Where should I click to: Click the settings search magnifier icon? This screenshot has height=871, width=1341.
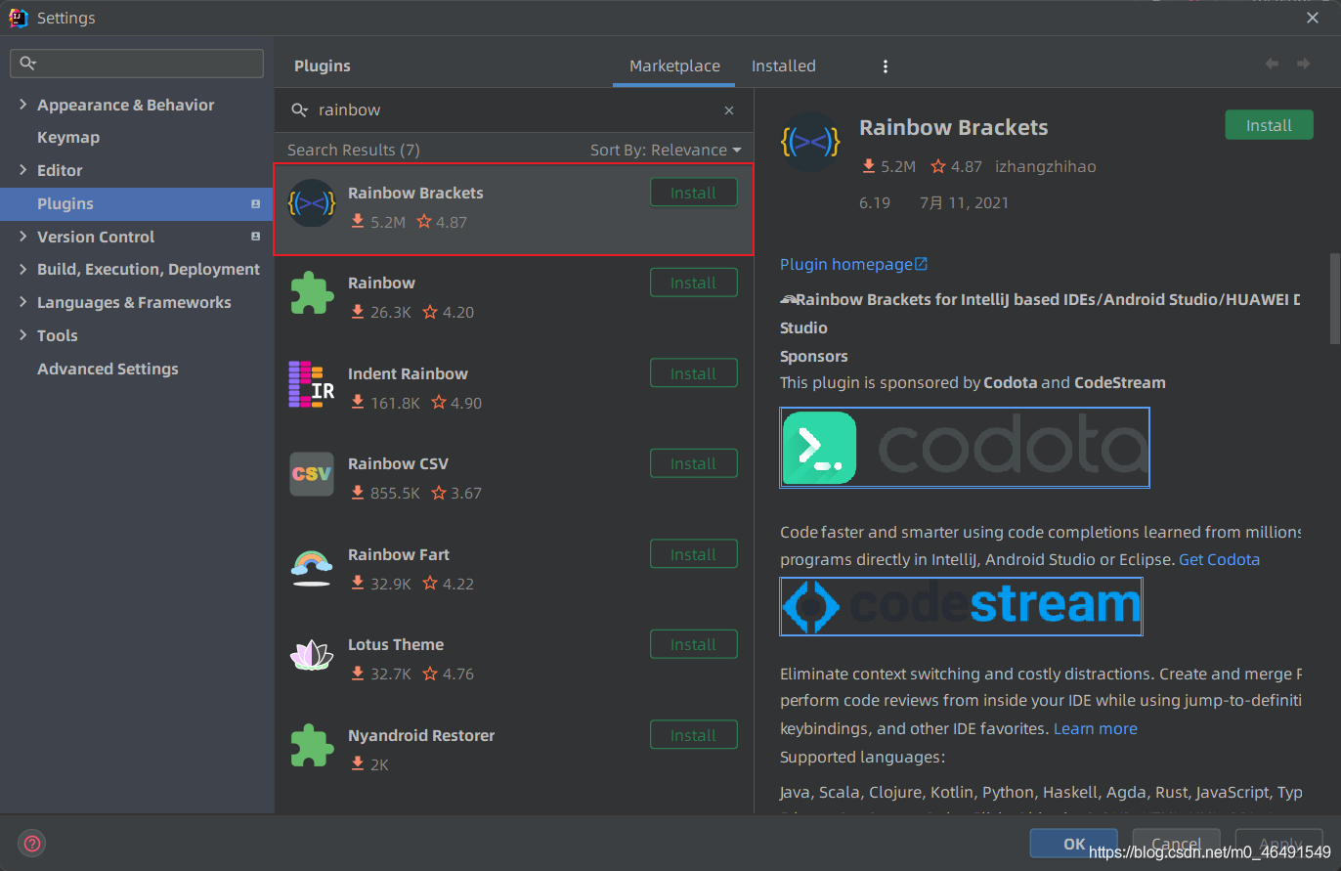(x=26, y=64)
